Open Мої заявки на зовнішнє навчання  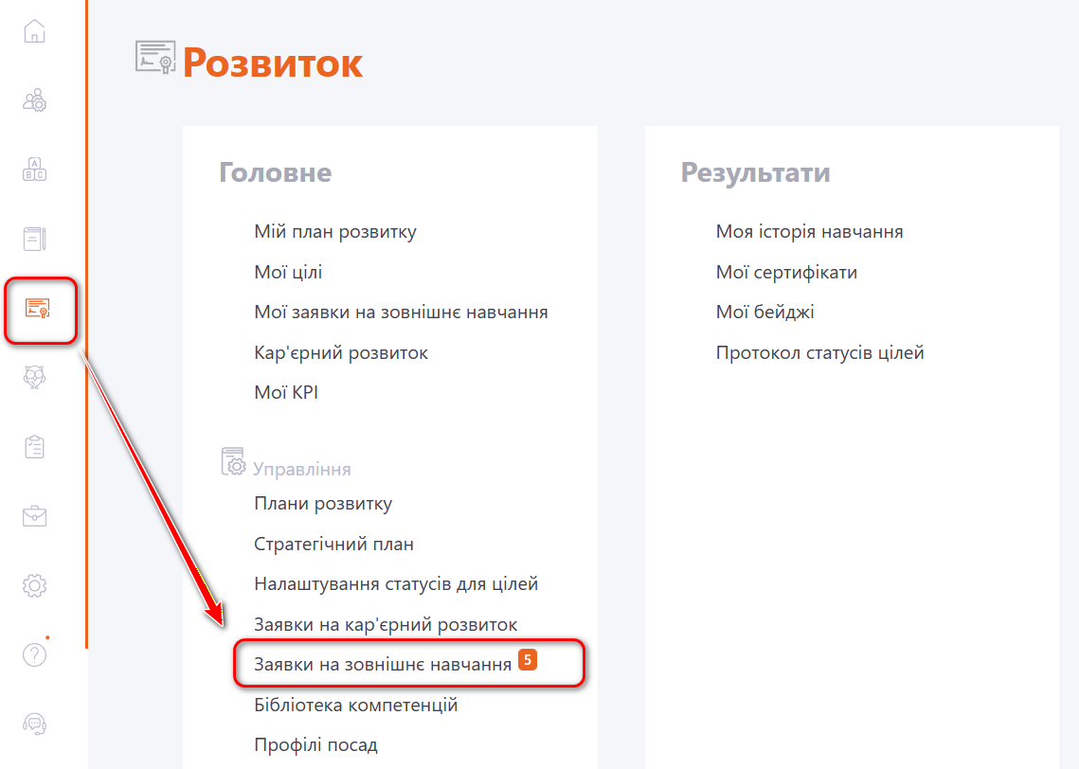coord(401,312)
